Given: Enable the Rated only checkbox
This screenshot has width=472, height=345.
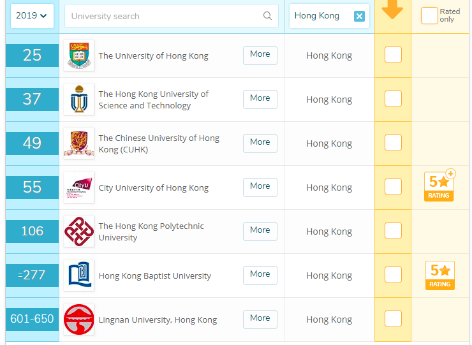Looking at the screenshot, I should [429, 16].
